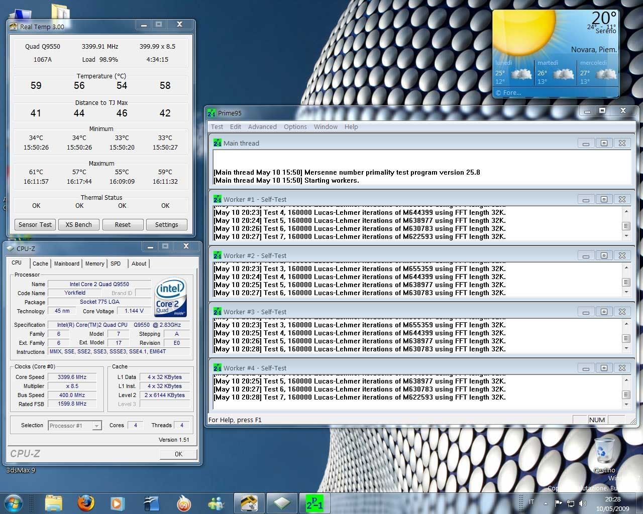Screen dimensions: 643x514
Task: Show hidden tray icons arrow
Action: (x=546, y=503)
